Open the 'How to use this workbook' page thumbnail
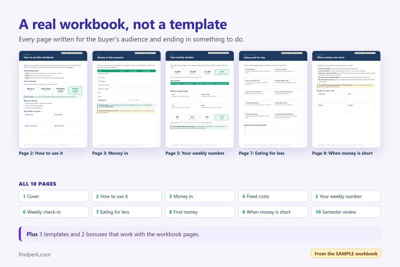 coord(53,99)
